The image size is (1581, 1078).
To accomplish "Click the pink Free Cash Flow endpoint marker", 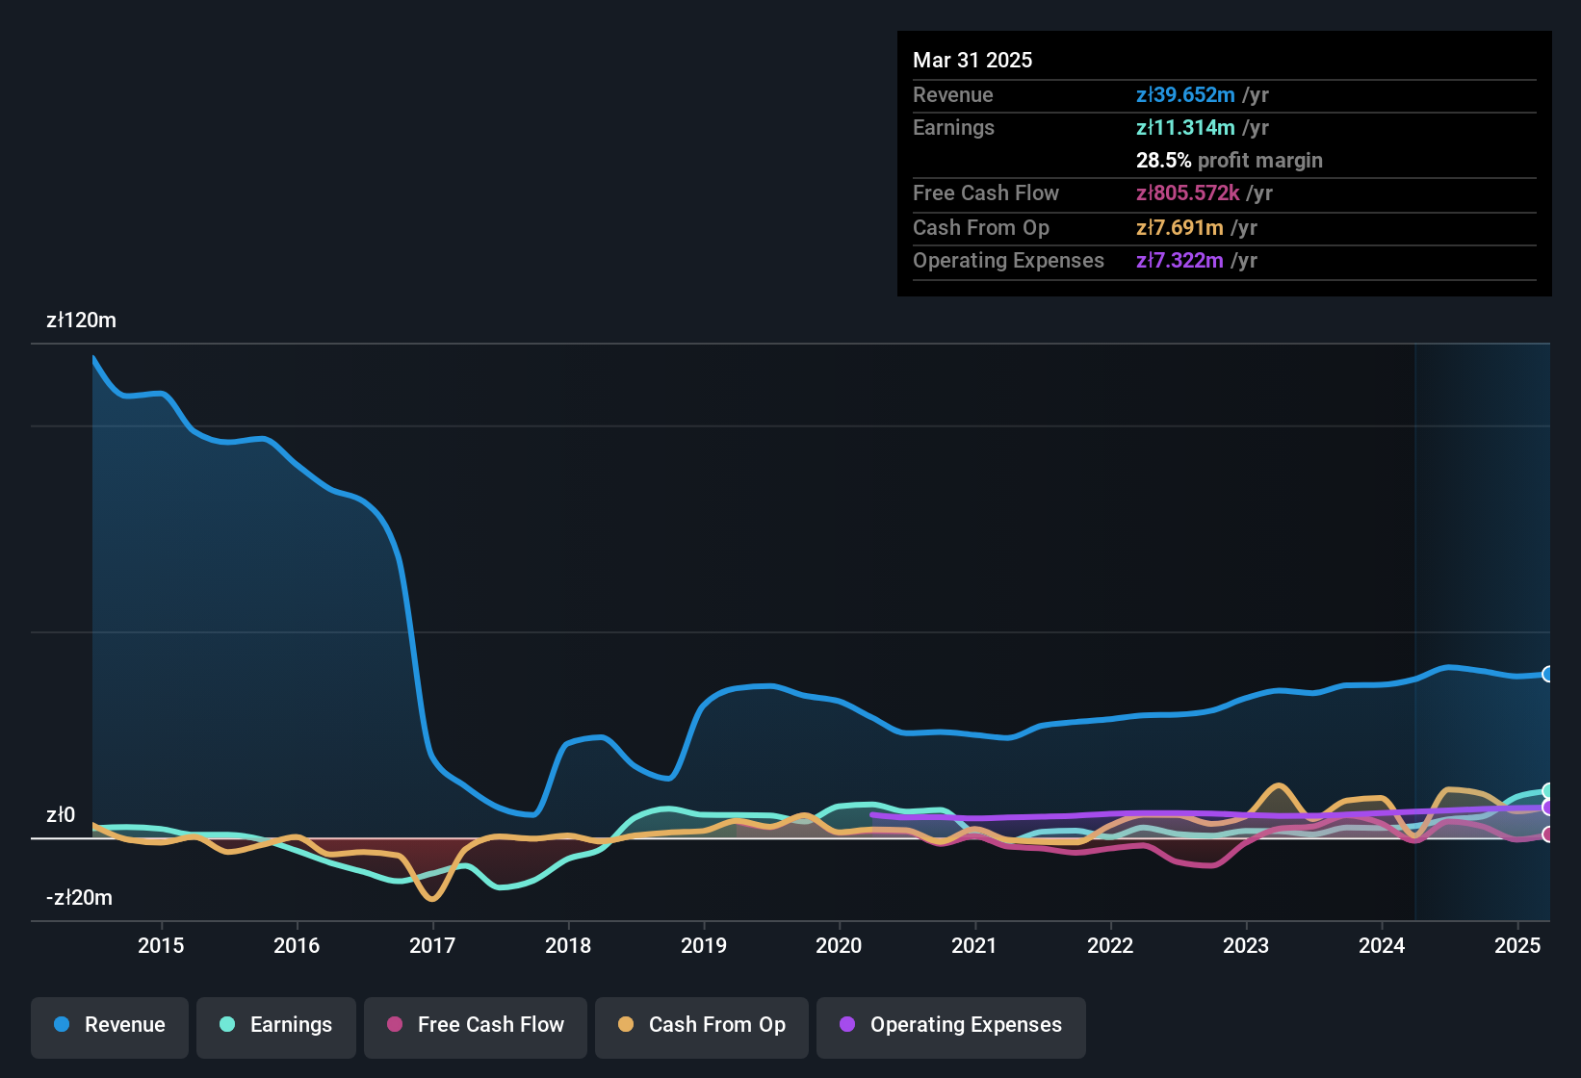I will click(x=1548, y=834).
